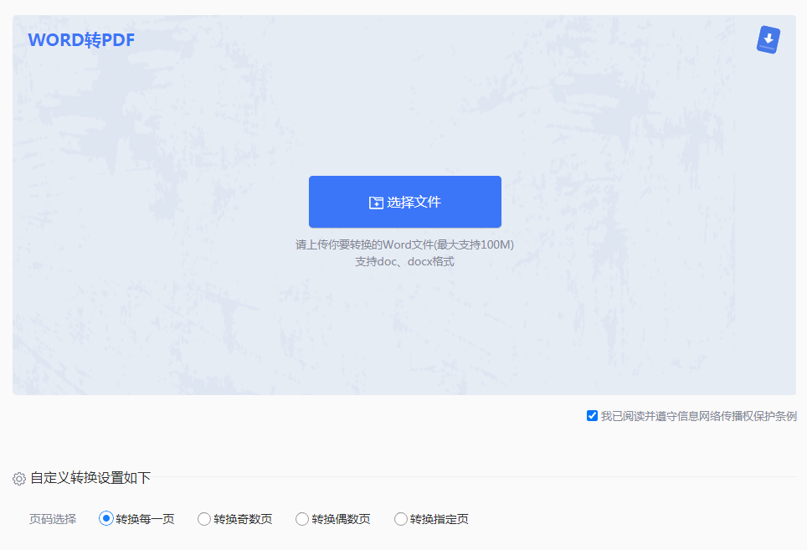Click the selected 转换每一页 radio button
The height and width of the screenshot is (550, 807).
pyautogui.click(x=105, y=519)
